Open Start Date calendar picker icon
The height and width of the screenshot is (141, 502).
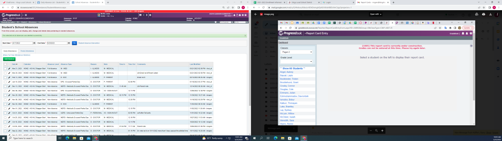pos(34,43)
